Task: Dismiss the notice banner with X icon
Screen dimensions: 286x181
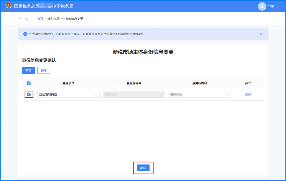Action: click(261, 34)
